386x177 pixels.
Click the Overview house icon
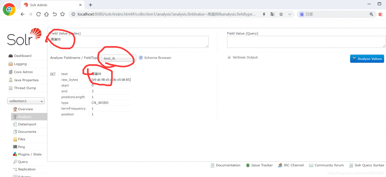pyautogui.click(x=15, y=109)
